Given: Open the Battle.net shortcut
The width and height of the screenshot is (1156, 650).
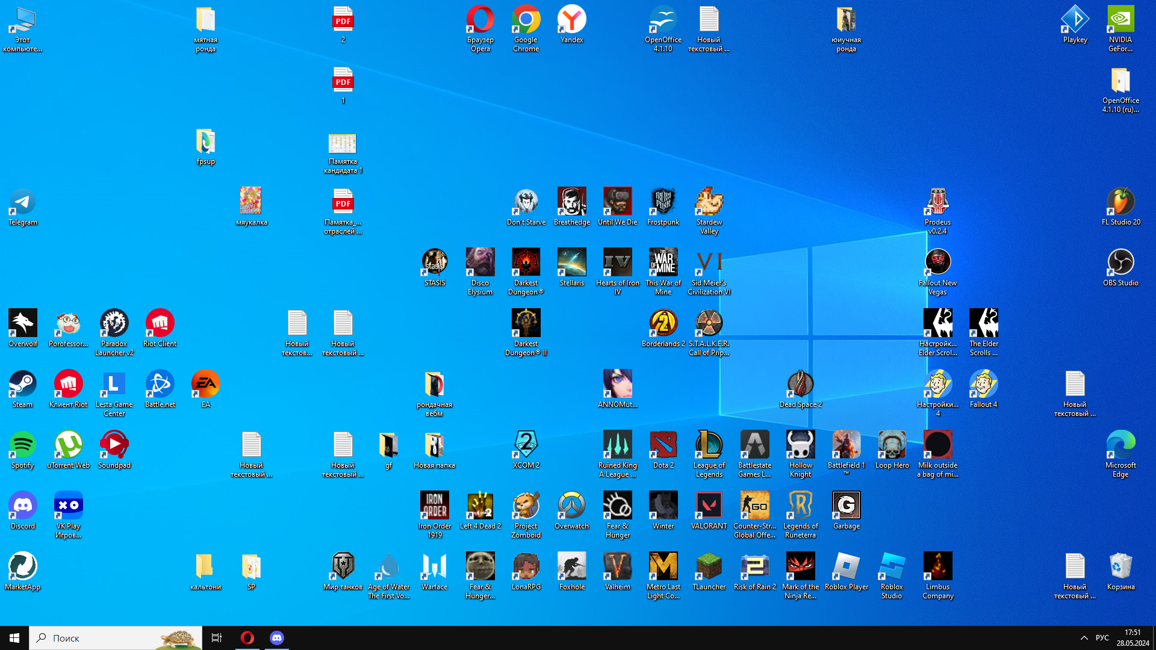Looking at the screenshot, I should [x=160, y=389].
